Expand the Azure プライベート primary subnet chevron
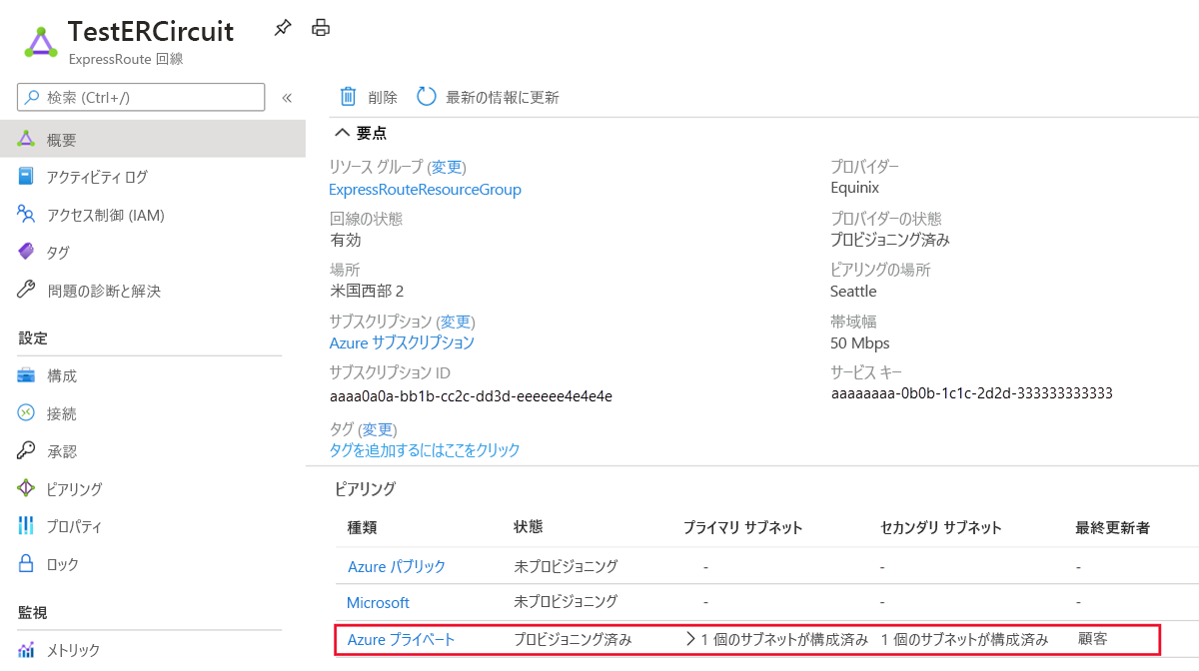This screenshot has width=1199, height=671. (x=690, y=638)
